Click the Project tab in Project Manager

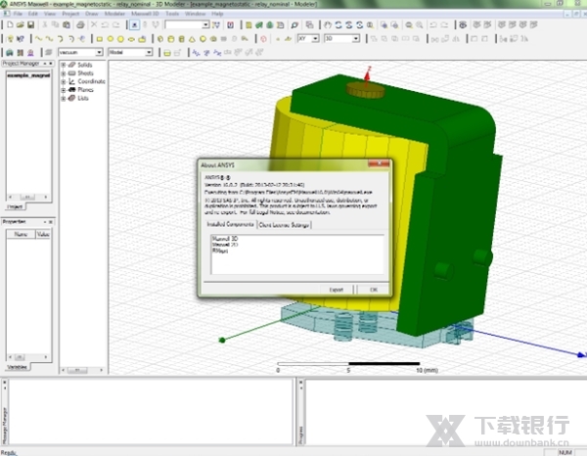(x=14, y=207)
